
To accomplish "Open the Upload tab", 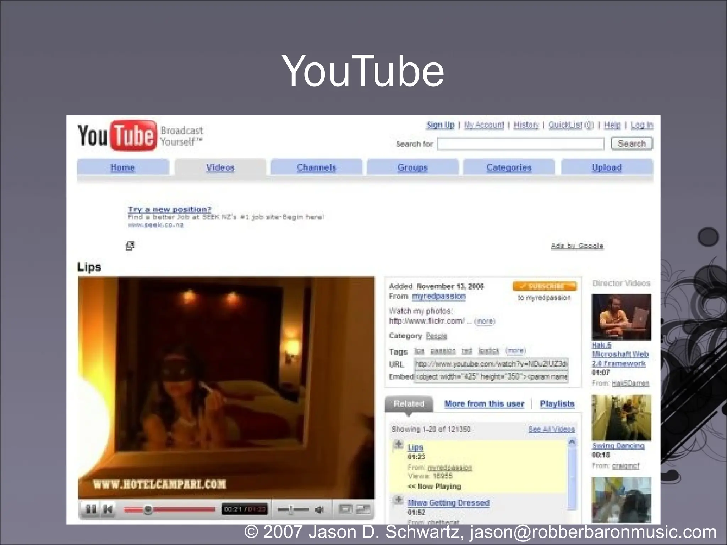I will 607,167.
